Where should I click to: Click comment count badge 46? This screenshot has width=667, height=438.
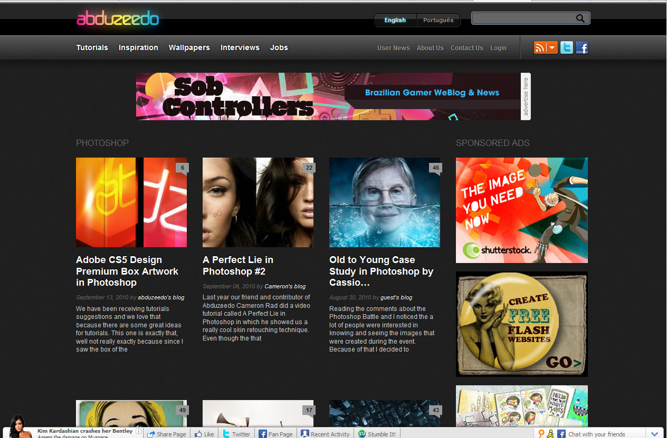436,168
